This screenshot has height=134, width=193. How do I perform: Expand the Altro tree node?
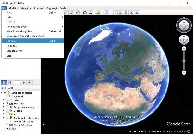click(x=4, y=114)
